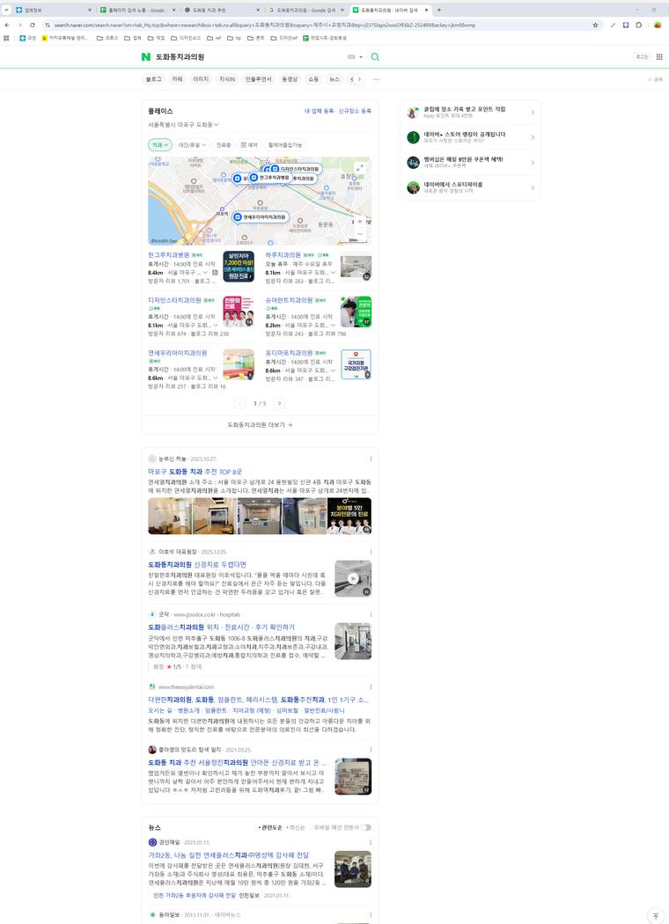
Task: Play the video thumbnail in 이호석 대표원장 post
Action: coord(353,578)
